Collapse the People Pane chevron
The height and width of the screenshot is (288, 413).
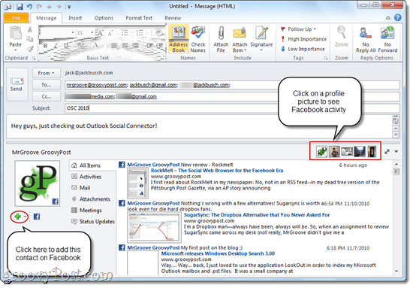tap(396, 152)
